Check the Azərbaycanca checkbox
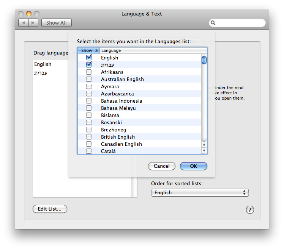The width and height of the screenshot is (284, 250). tap(89, 94)
